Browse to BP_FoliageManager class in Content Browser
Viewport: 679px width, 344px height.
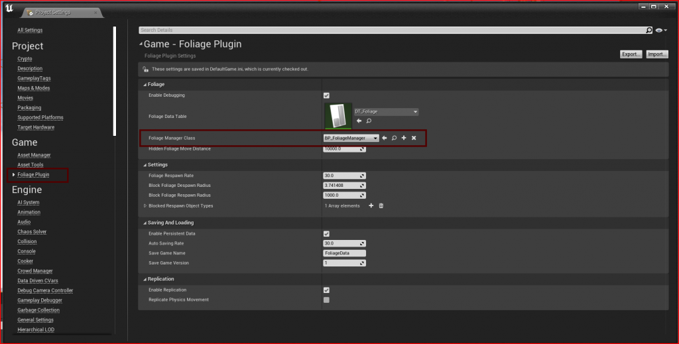pos(394,138)
